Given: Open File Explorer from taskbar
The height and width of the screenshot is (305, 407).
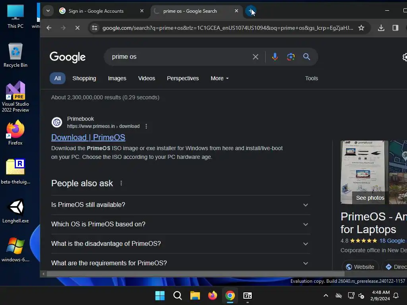Looking at the screenshot, I should pos(195,295).
